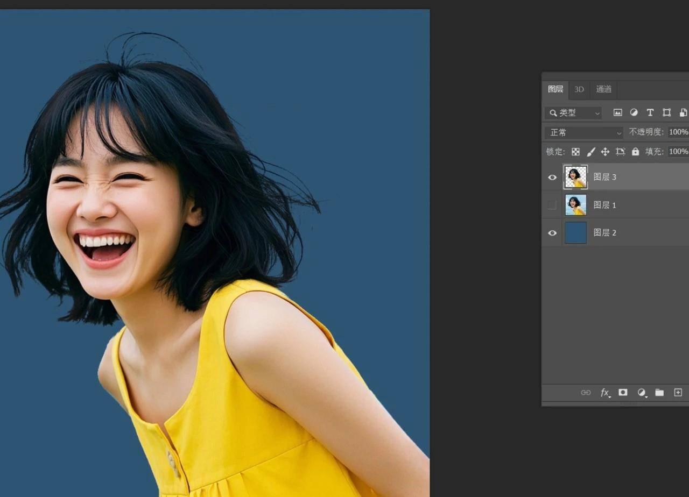Click the adjustment layer filter icon

(634, 112)
